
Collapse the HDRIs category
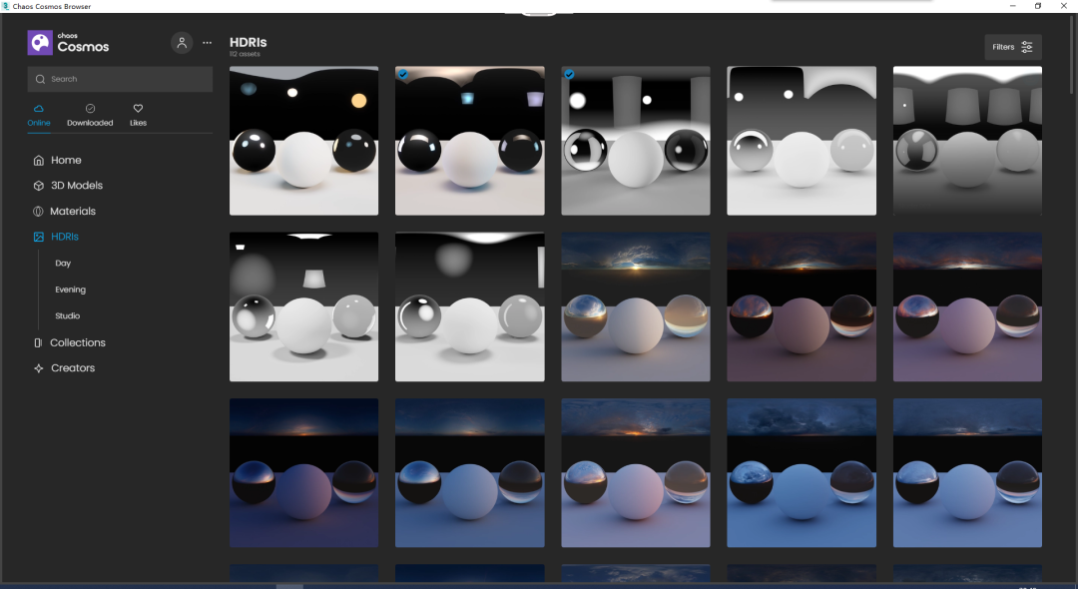click(x=64, y=237)
